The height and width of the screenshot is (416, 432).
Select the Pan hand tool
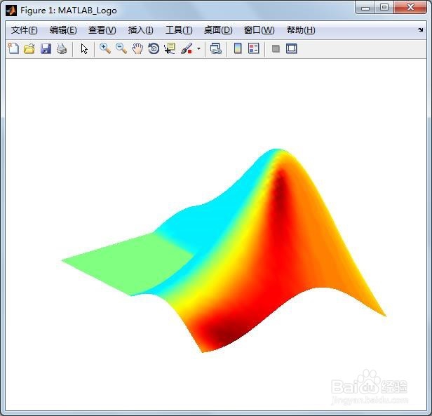[137, 49]
